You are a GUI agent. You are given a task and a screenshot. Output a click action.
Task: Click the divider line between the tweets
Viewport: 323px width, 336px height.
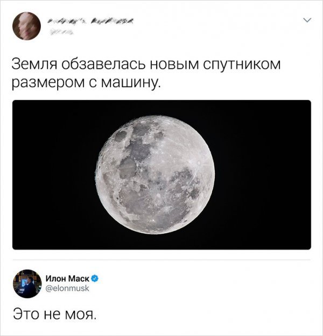point(161,260)
